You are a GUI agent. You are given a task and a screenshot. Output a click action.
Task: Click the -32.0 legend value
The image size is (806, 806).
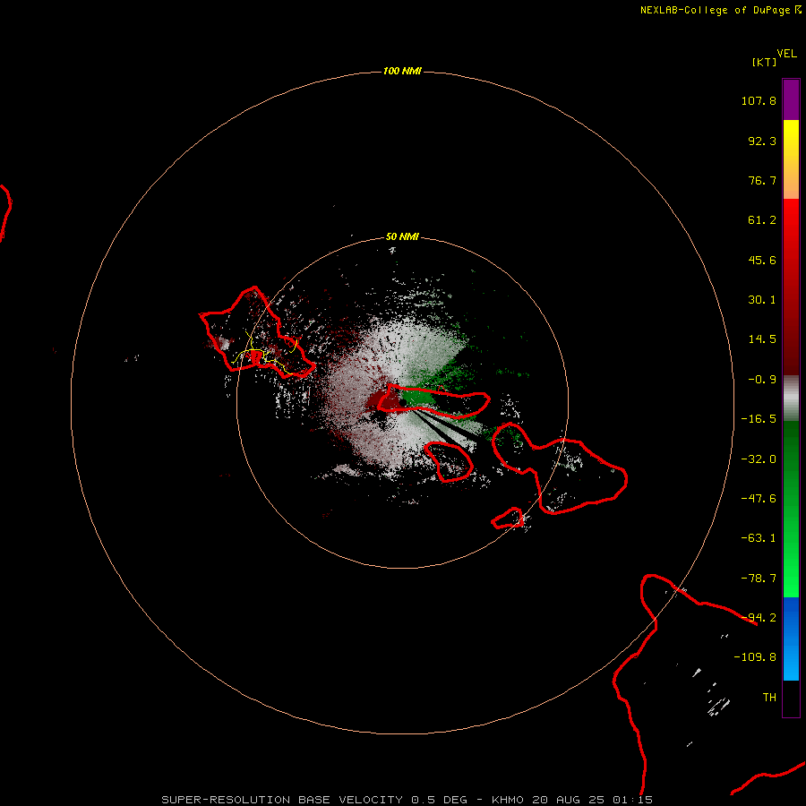[759, 459]
